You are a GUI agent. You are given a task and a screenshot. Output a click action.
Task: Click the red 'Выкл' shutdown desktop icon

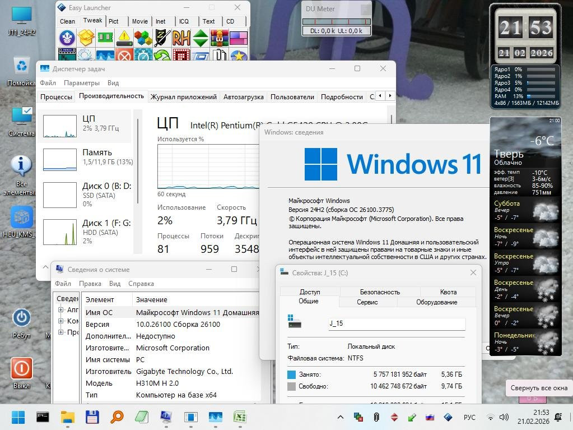[21, 368]
